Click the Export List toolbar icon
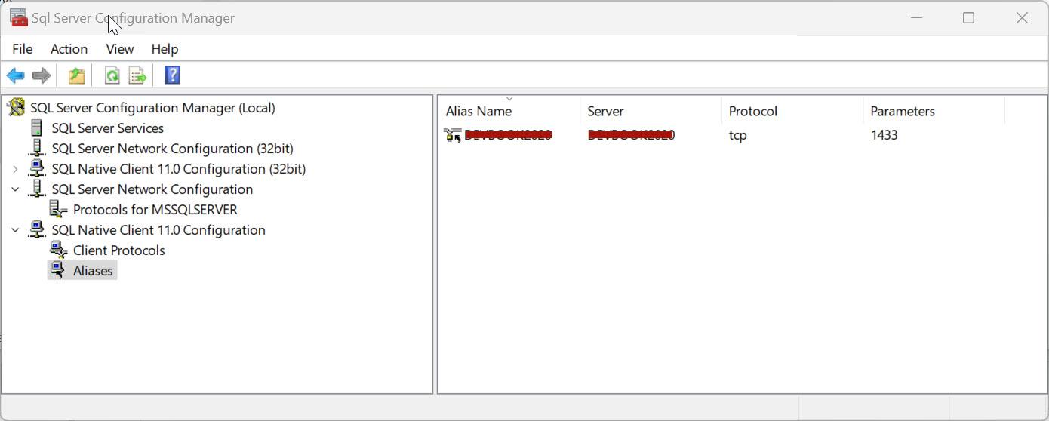 [x=137, y=75]
